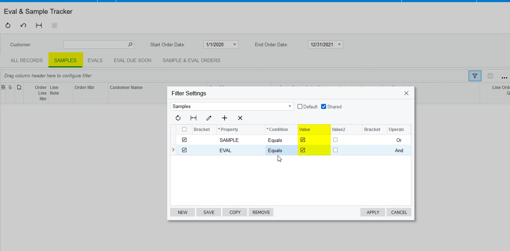
Task: Click the grid options ellipsis control
Action: click(505, 77)
